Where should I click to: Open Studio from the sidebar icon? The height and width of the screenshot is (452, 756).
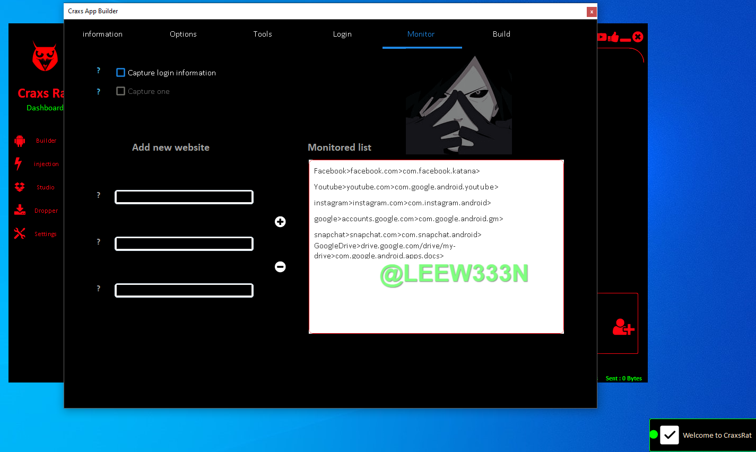point(20,187)
